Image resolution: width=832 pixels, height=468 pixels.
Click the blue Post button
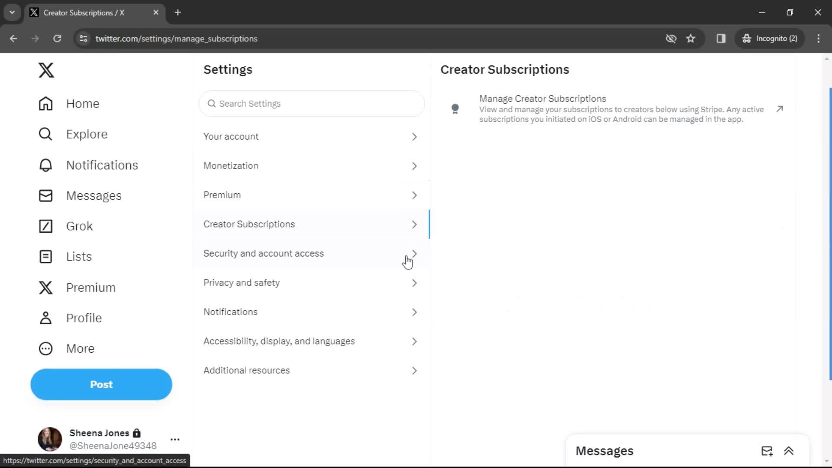(x=101, y=384)
